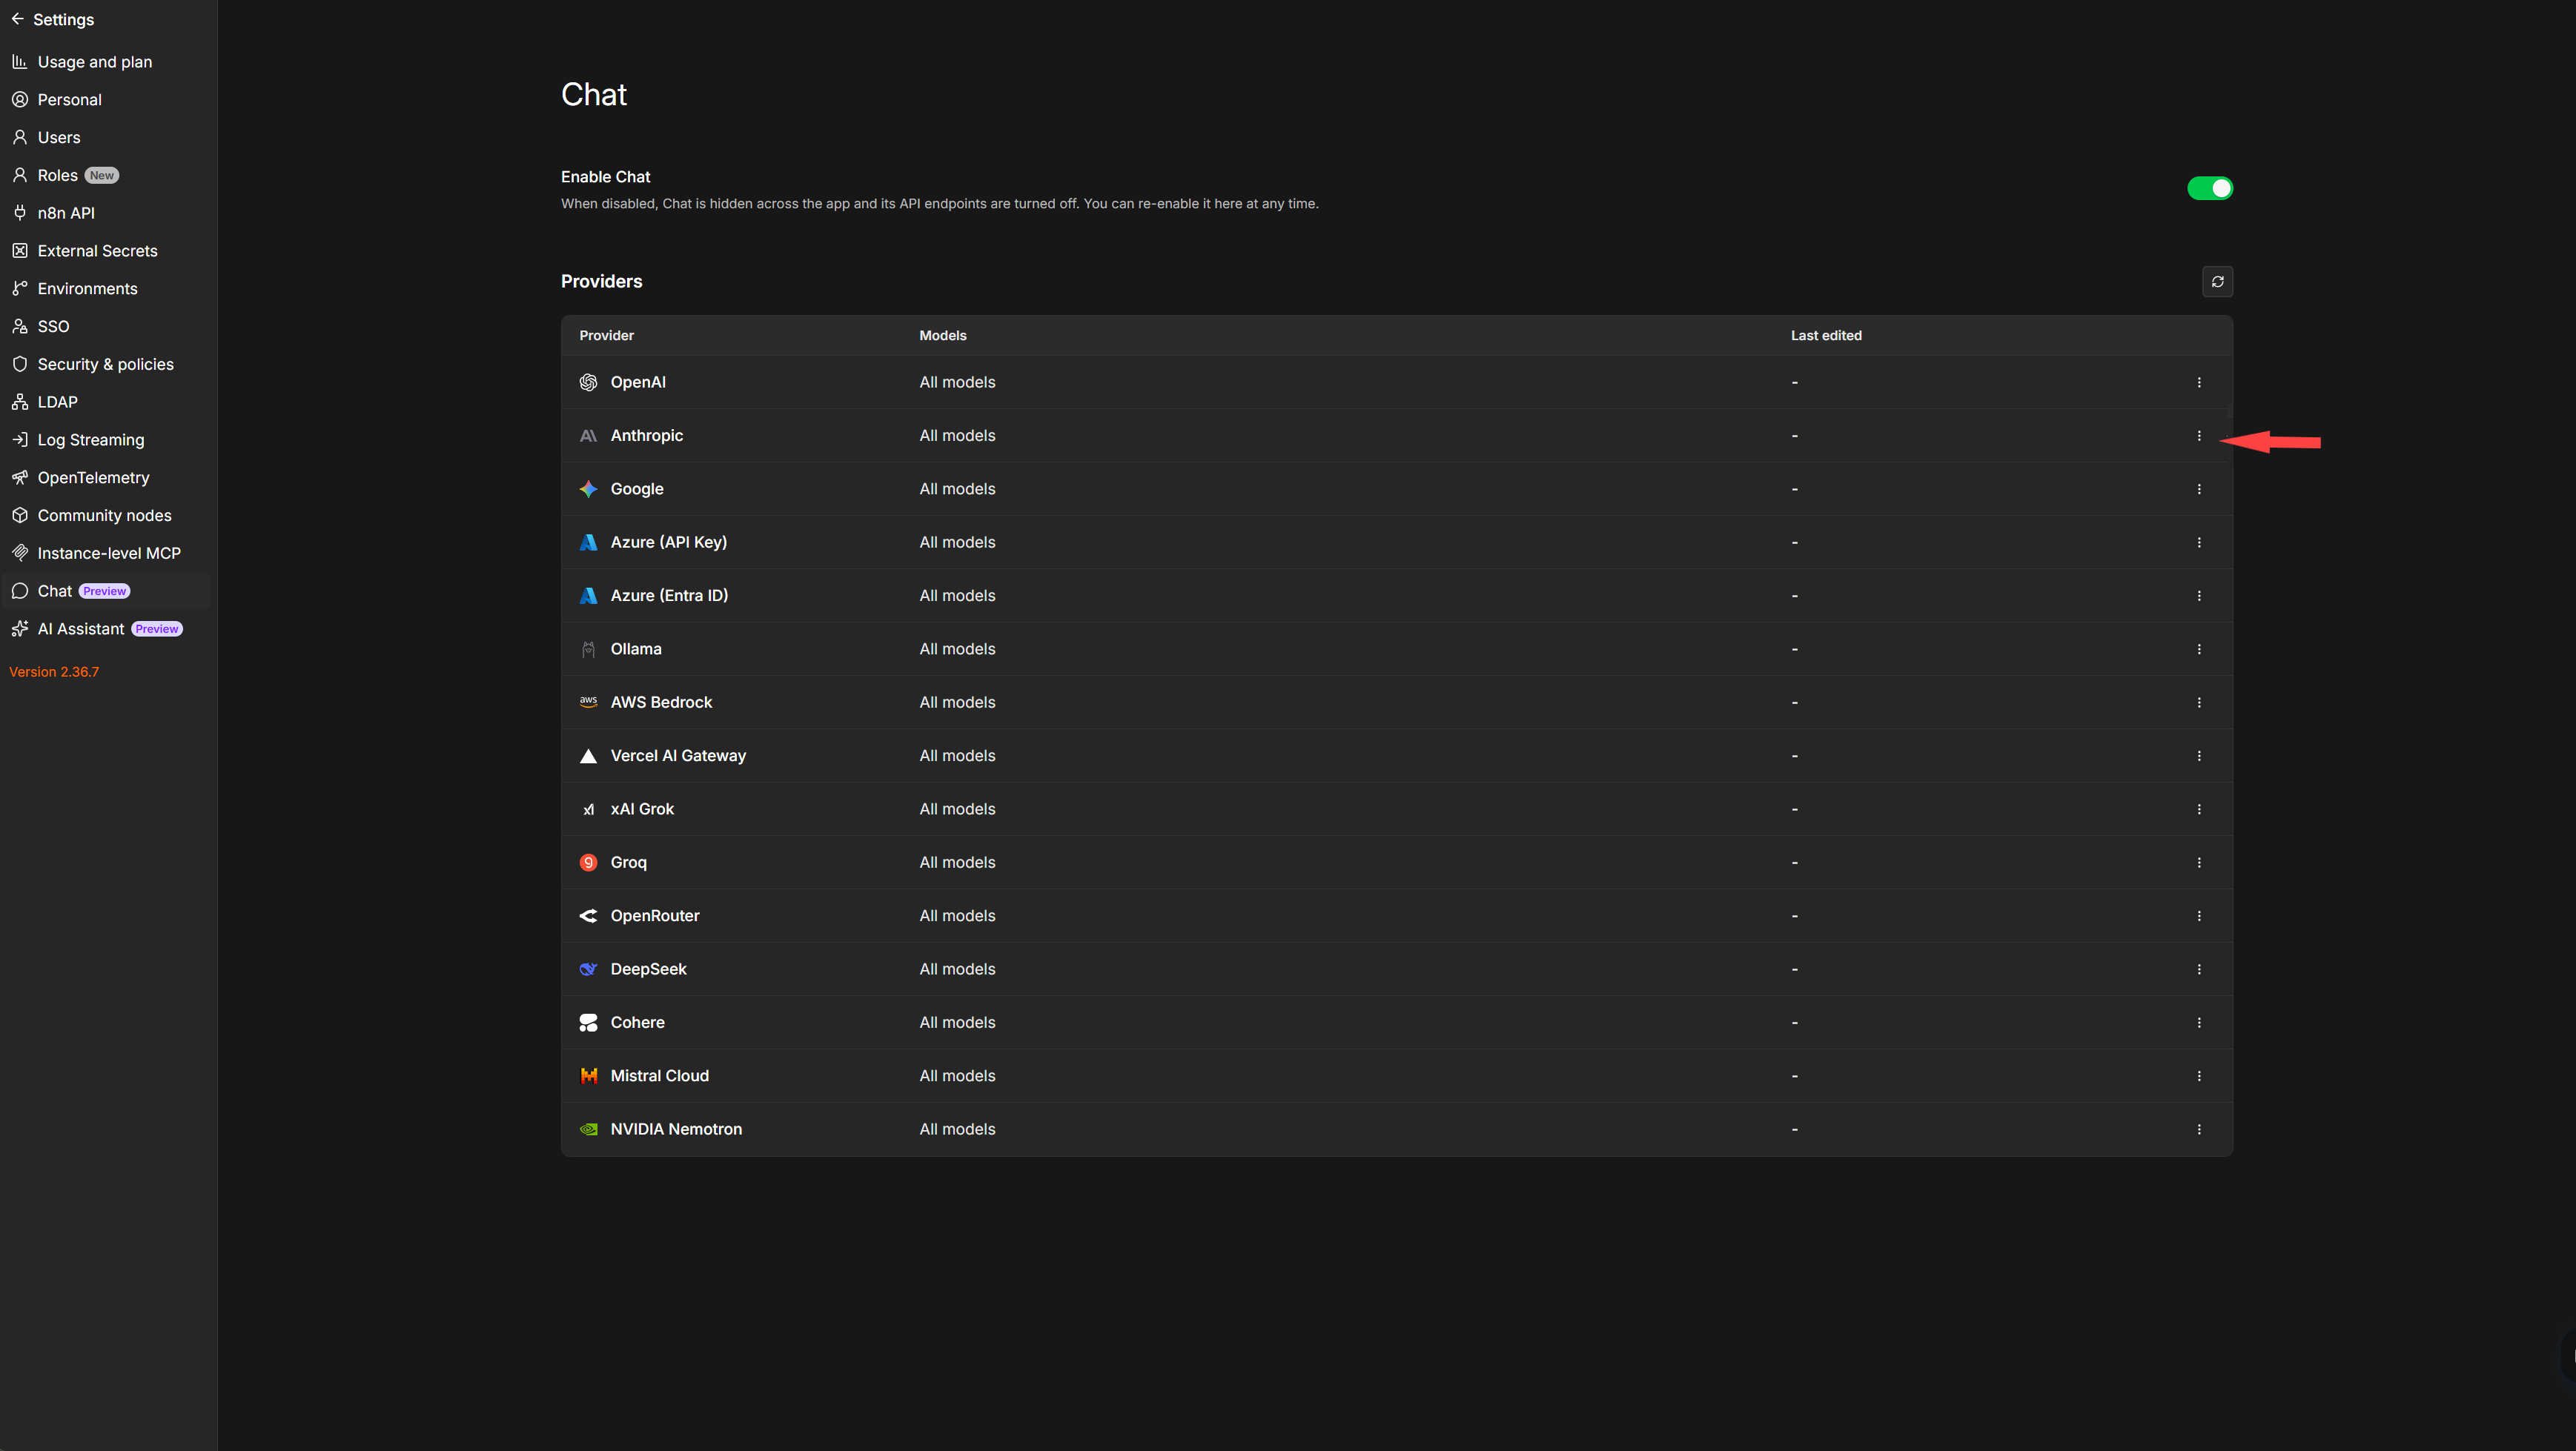This screenshot has width=2576, height=1451.
Task: Select the xAI Grok provider name
Action: (642, 809)
